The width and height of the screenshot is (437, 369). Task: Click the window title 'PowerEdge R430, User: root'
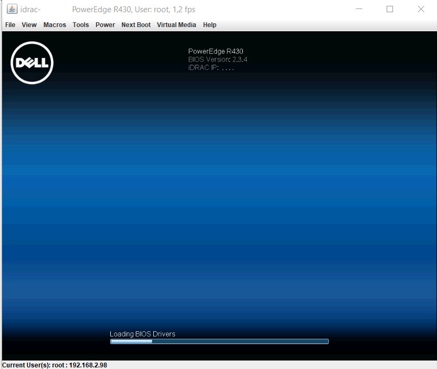(x=121, y=10)
